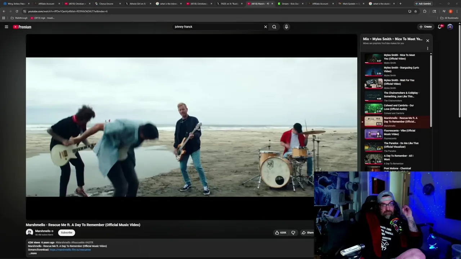Click the #ADTR hashtag in description
The height and width of the screenshot is (259, 461).
point(89,242)
